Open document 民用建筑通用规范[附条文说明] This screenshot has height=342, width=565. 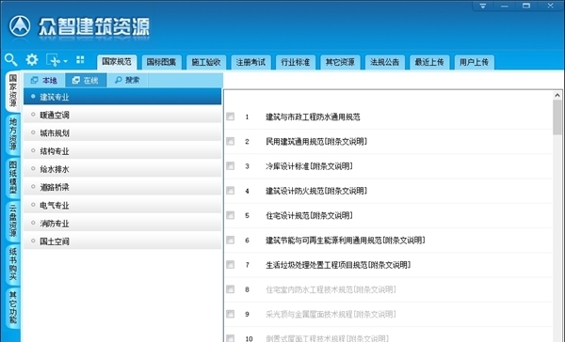[x=316, y=141]
